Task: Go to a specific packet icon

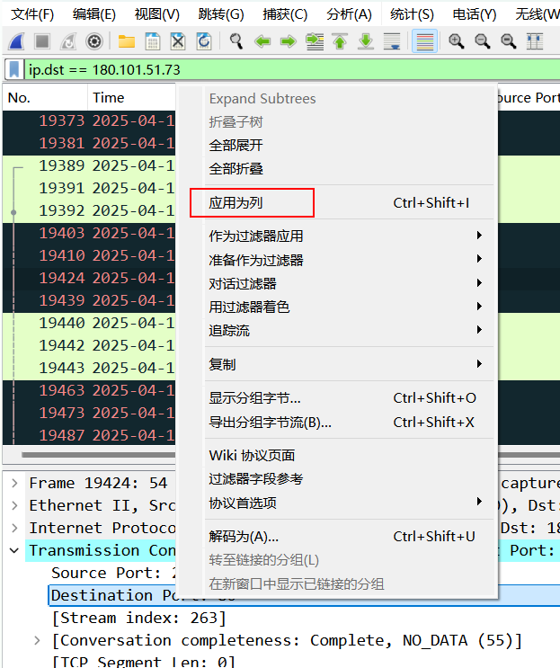Action: 315,41
